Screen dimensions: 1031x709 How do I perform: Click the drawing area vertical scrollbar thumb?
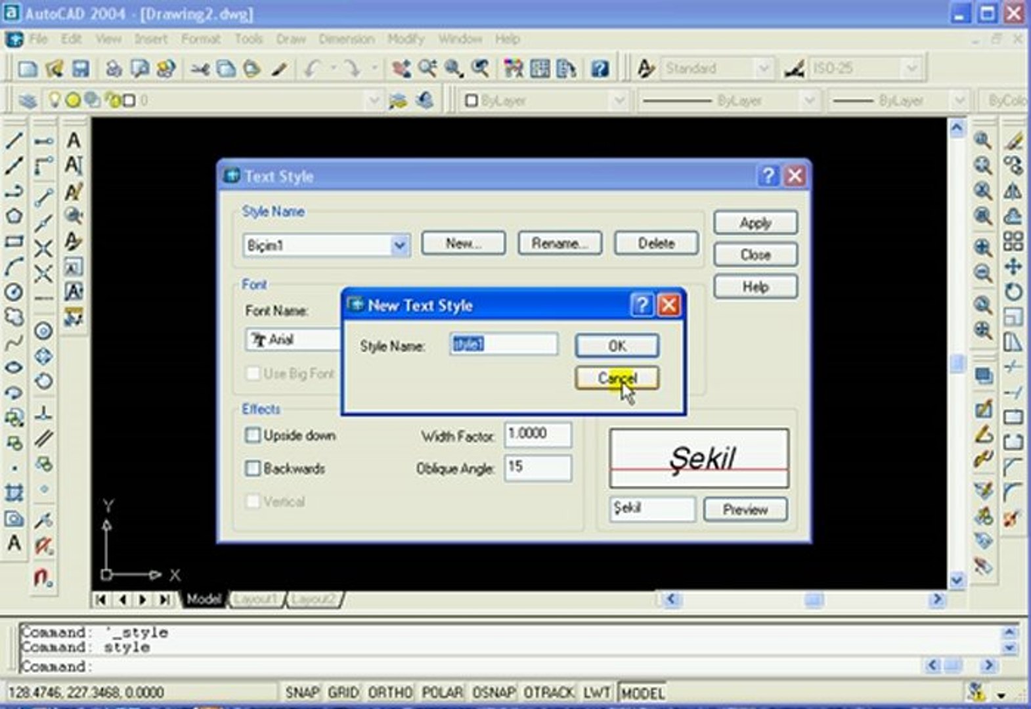pos(957,363)
